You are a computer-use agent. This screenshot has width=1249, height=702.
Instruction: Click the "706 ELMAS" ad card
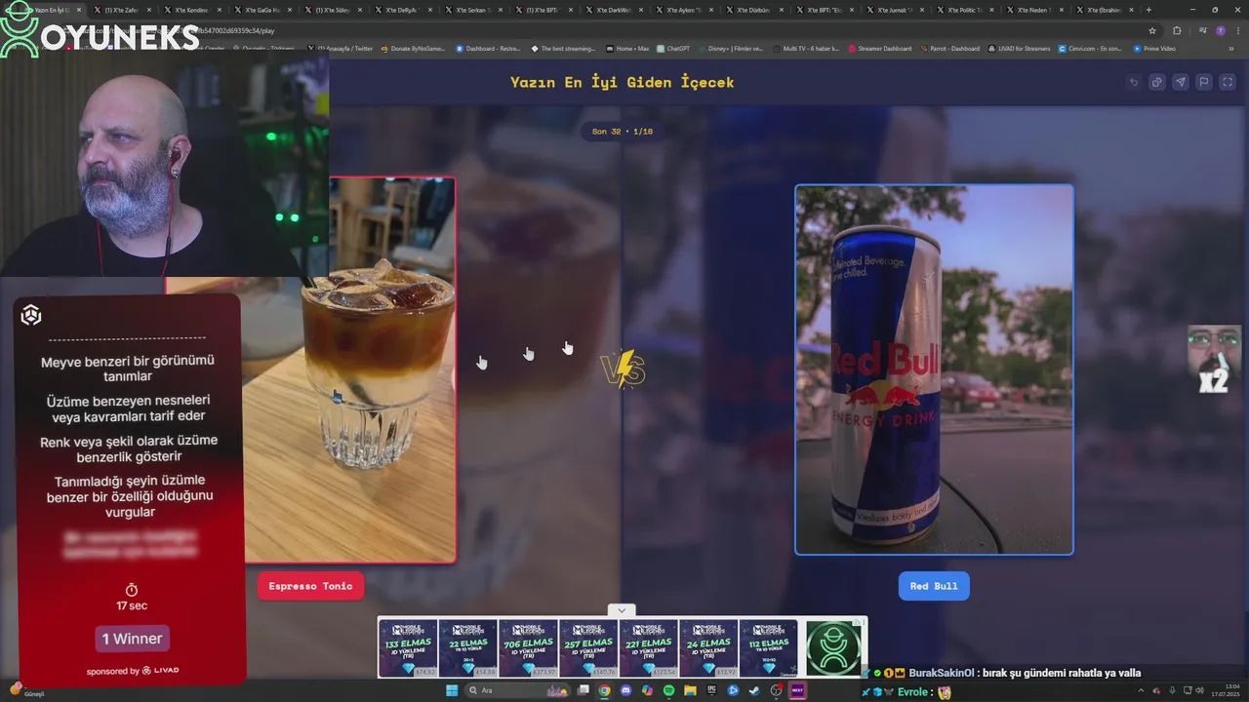[x=528, y=648]
